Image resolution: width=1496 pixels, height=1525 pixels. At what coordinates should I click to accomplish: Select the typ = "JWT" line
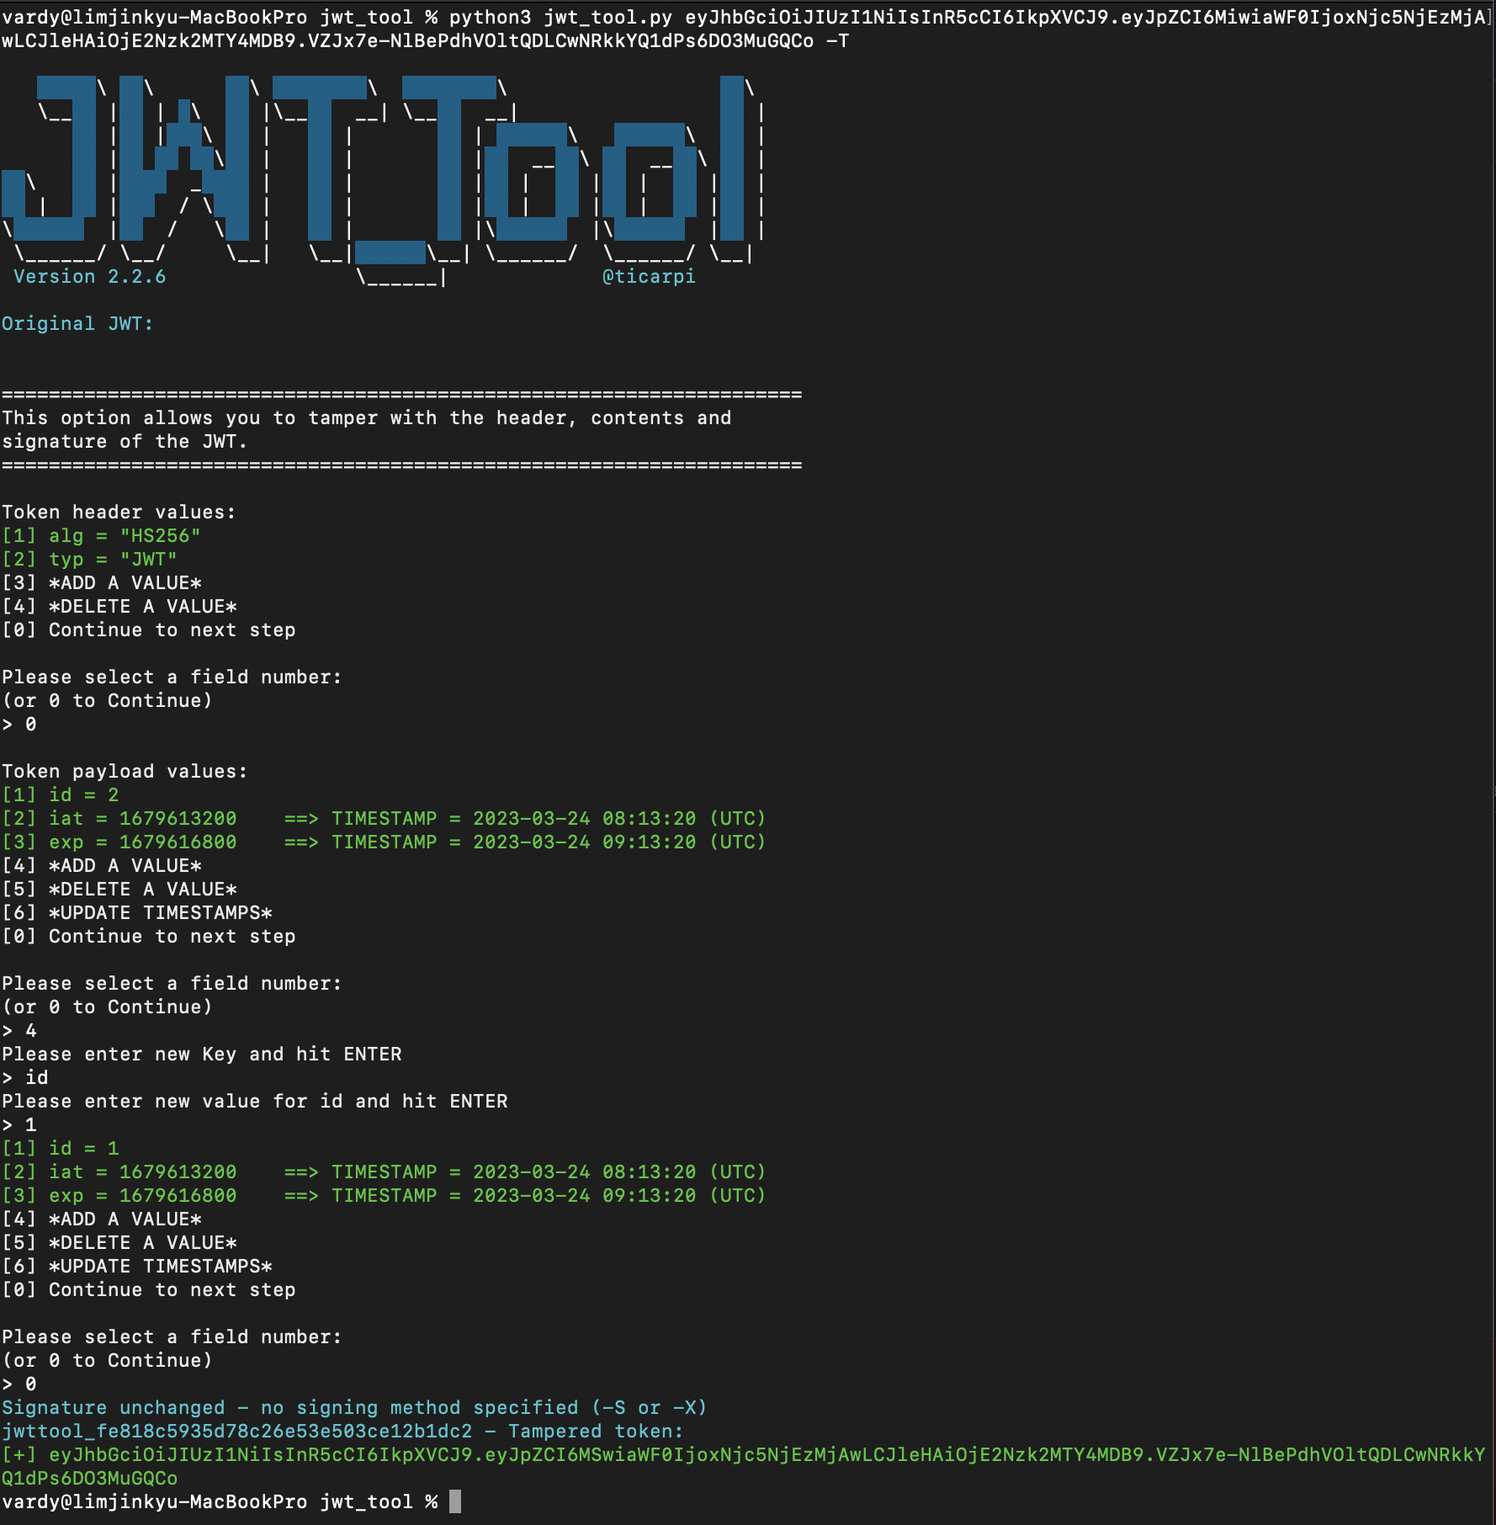point(89,560)
